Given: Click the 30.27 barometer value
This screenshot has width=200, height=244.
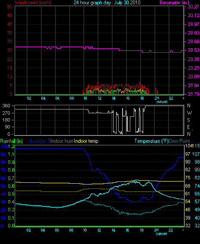Looking at the screenshot, I should point(194,6).
